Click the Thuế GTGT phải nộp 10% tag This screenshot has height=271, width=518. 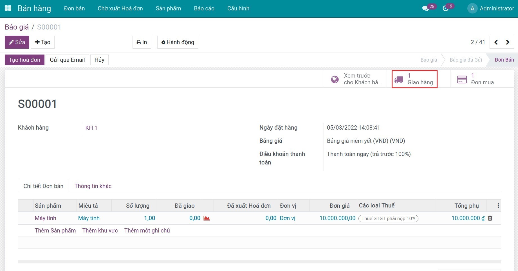(x=388, y=218)
